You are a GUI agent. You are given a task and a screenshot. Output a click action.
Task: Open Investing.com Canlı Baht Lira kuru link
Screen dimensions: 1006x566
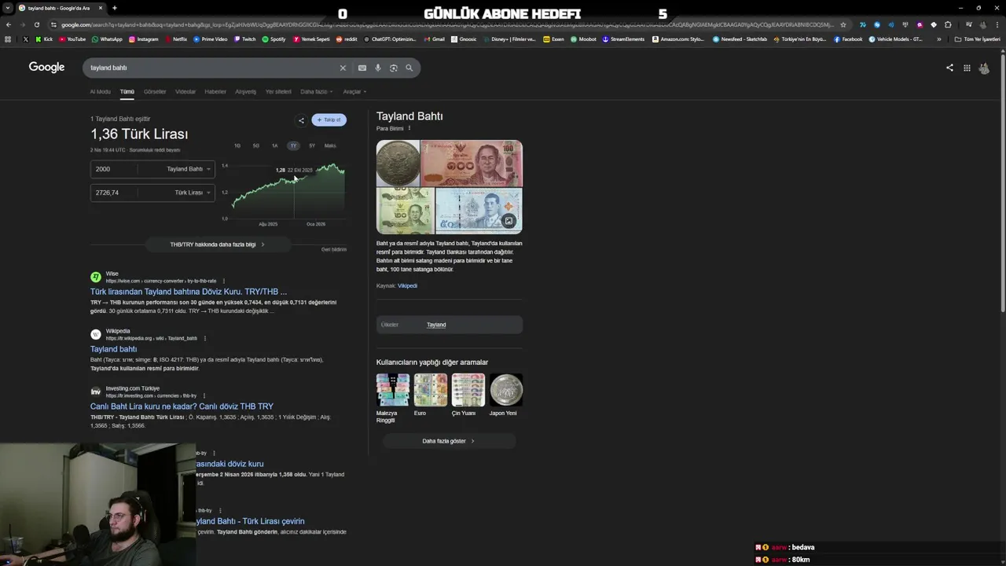pyautogui.click(x=182, y=406)
